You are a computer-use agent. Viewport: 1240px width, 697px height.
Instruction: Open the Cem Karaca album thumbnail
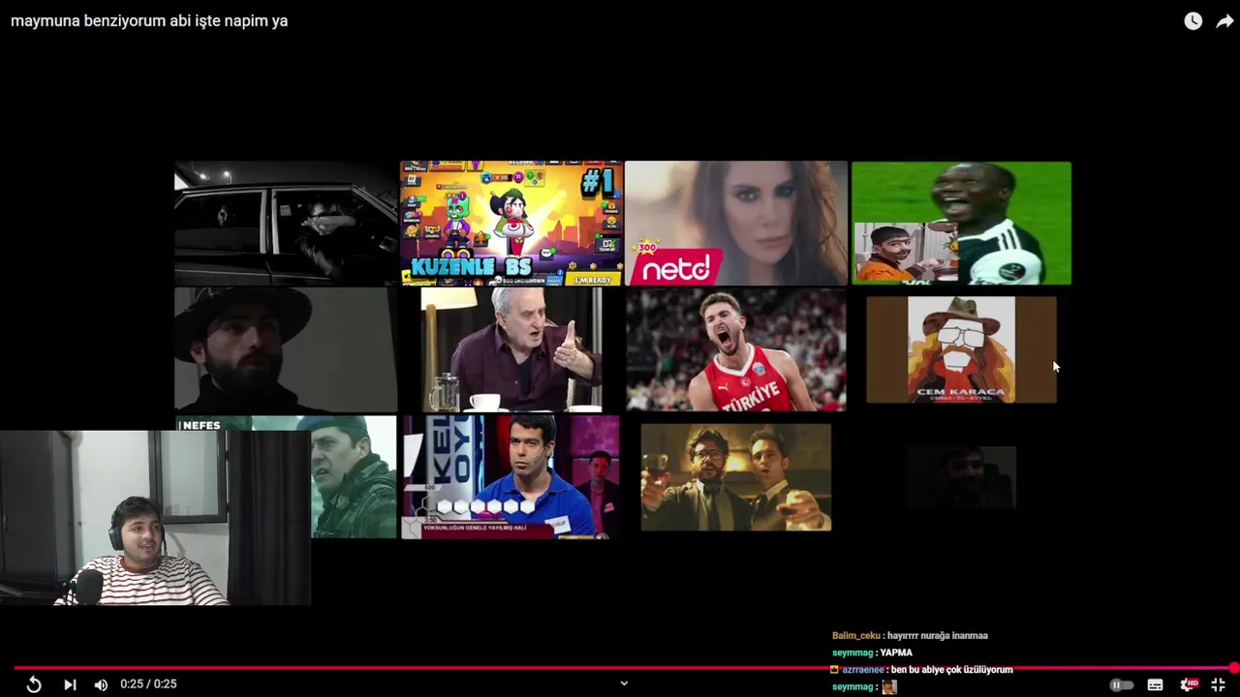tap(961, 349)
